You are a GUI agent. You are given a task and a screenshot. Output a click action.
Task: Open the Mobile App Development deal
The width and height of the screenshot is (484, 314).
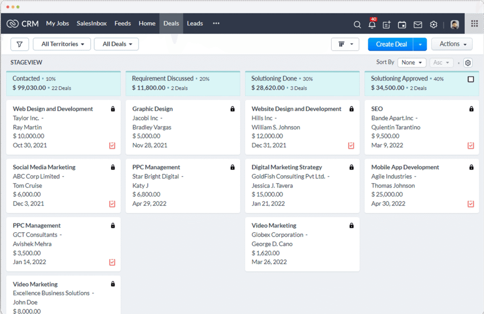(405, 167)
